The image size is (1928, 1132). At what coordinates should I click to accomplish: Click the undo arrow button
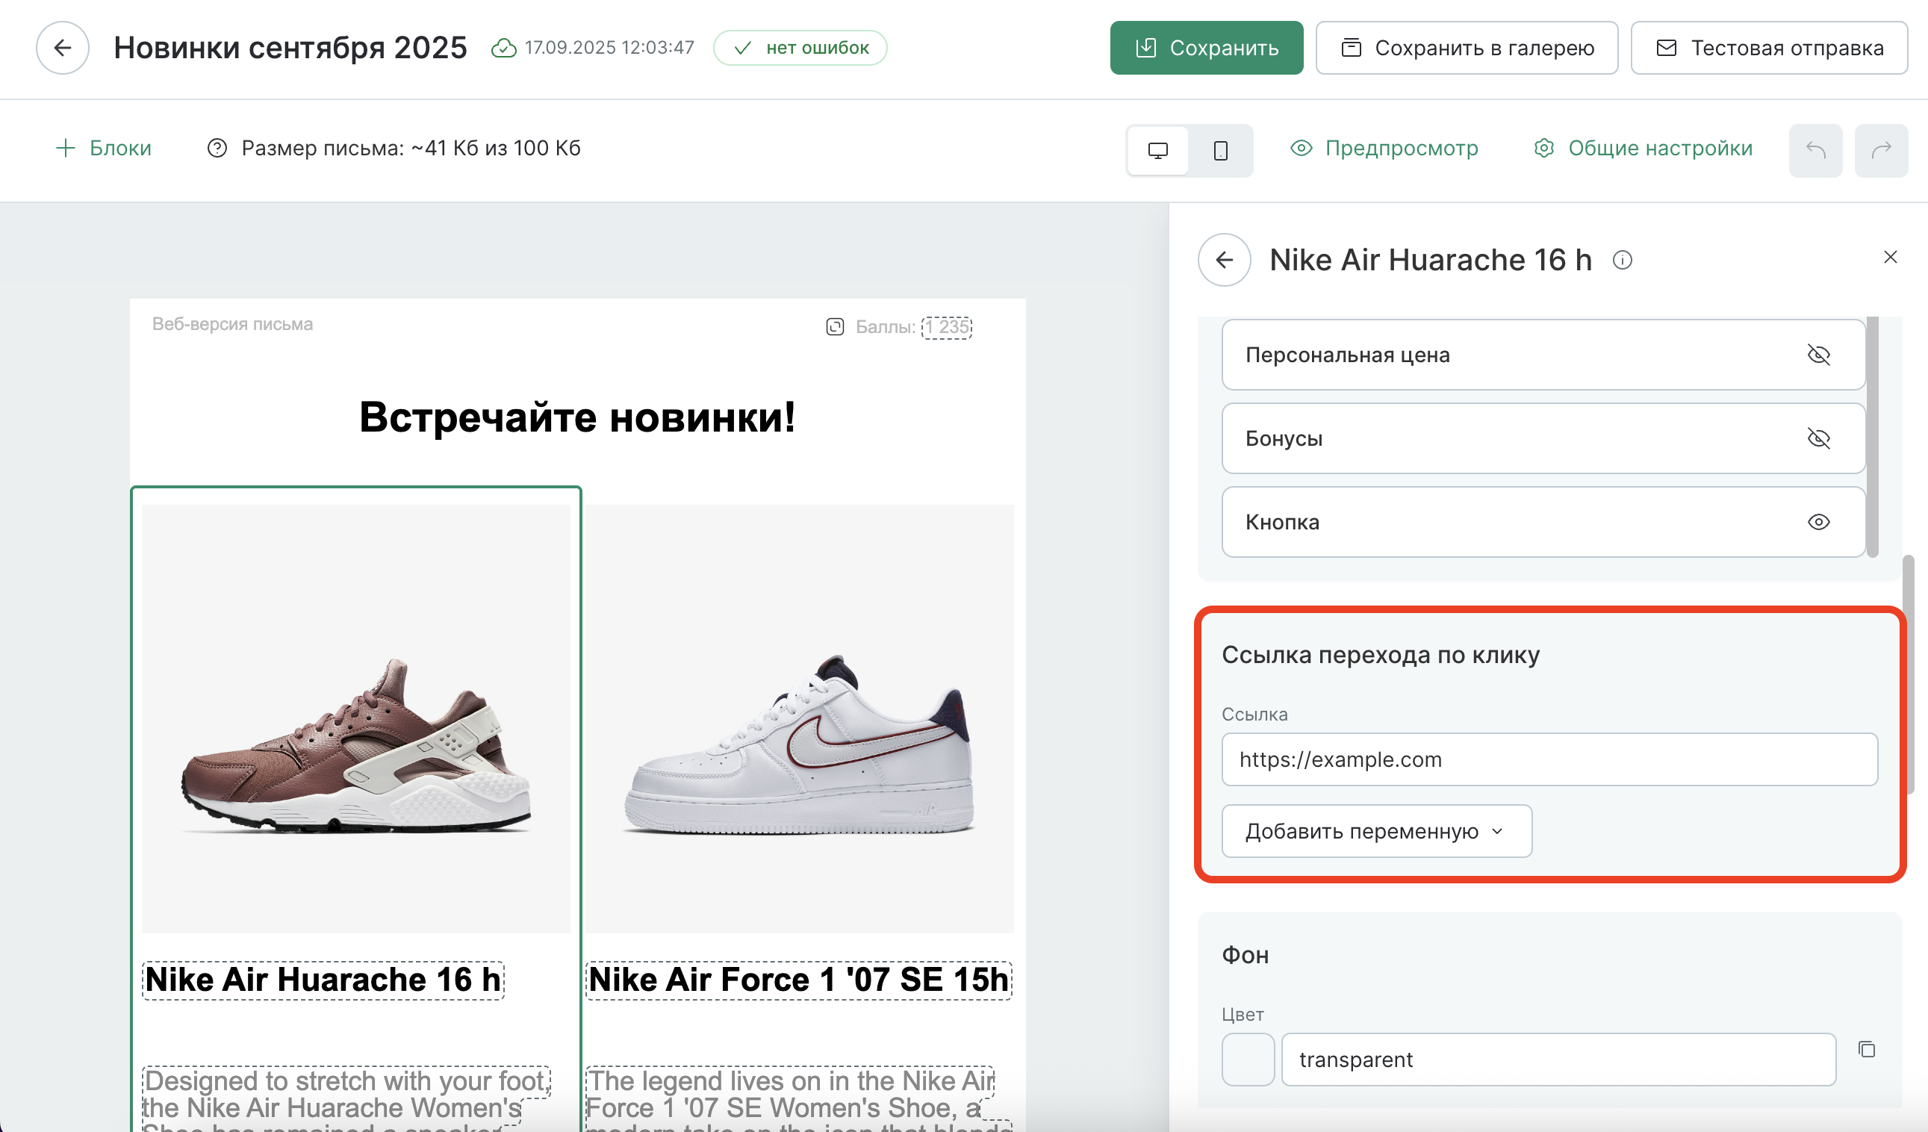click(1815, 150)
